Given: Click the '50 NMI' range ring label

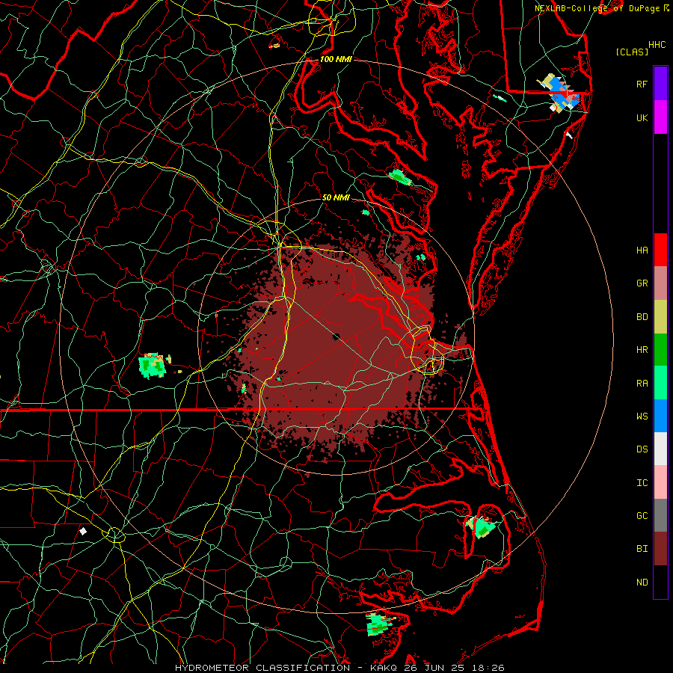Looking at the screenshot, I should [x=336, y=197].
